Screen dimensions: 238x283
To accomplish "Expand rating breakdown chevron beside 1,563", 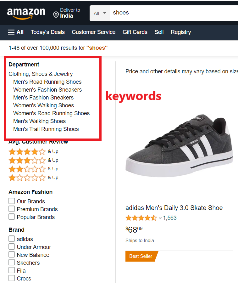I will 160,218.
